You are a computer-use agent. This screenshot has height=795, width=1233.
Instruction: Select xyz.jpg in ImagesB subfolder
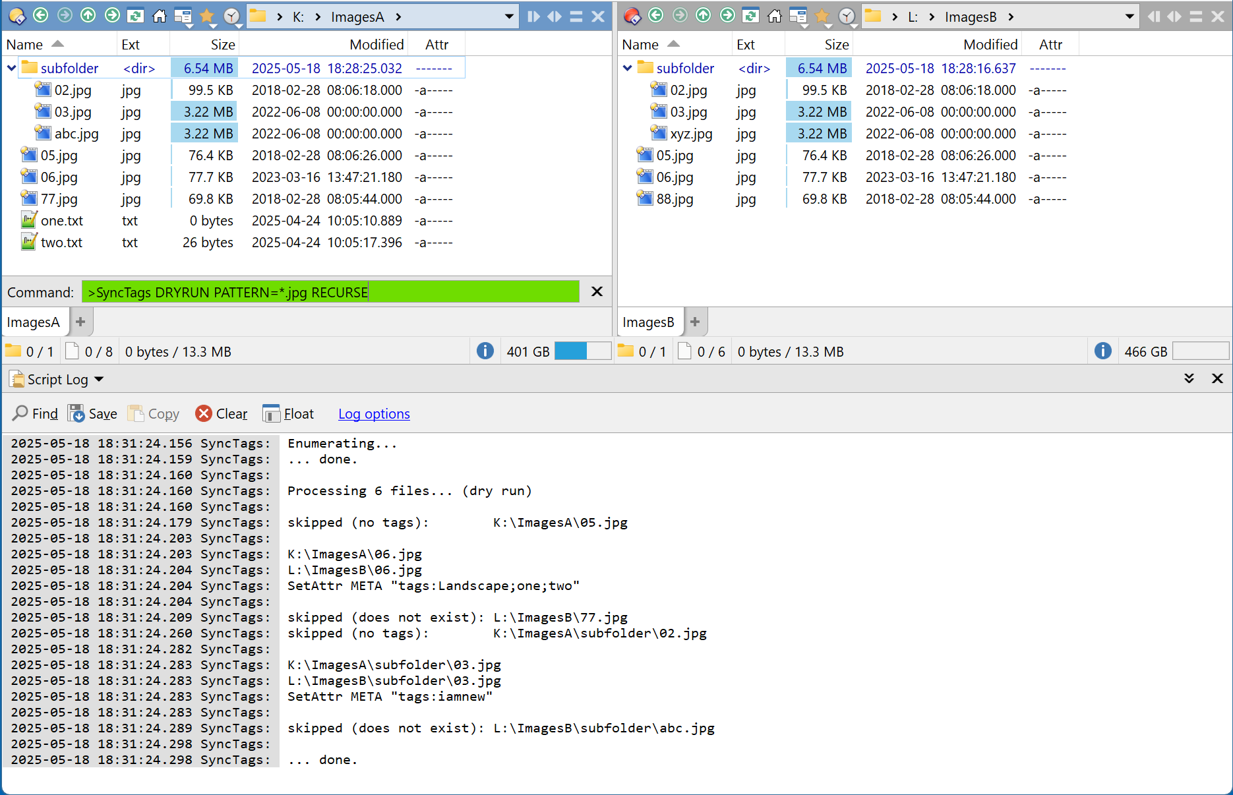point(692,134)
